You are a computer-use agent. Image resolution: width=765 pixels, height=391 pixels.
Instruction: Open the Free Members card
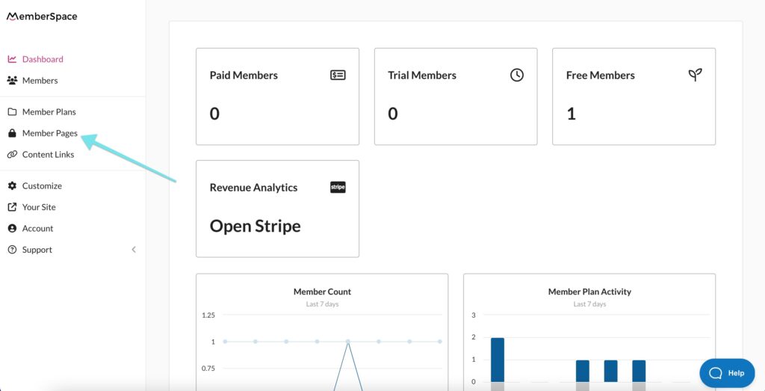tap(634, 96)
